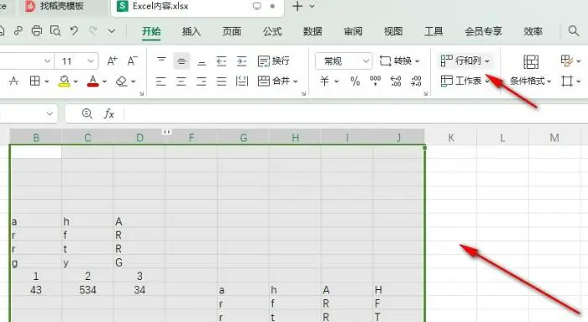The height and width of the screenshot is (322, 588).
Task: Open alignment settings dialog launcher
Action: (303, 93)
